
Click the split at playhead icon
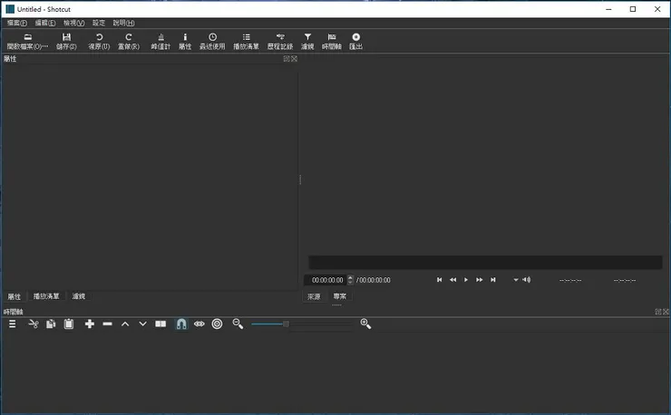(x=160, y=323)
